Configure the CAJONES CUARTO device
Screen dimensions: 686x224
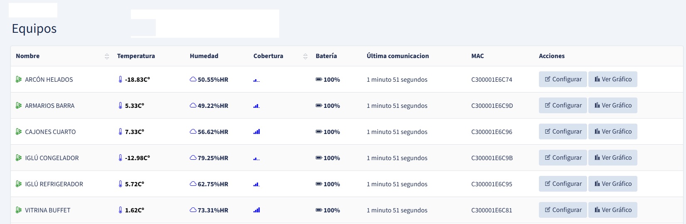click(x=563, y=131)
